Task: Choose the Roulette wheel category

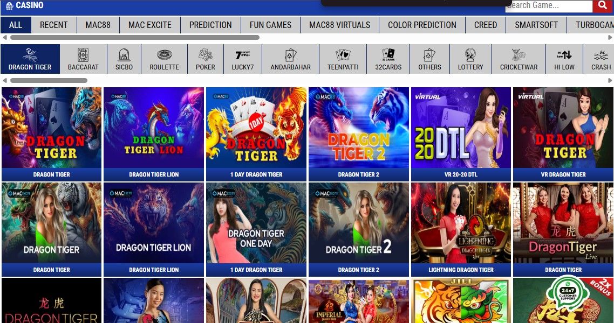Action: [x=164, y=59]
